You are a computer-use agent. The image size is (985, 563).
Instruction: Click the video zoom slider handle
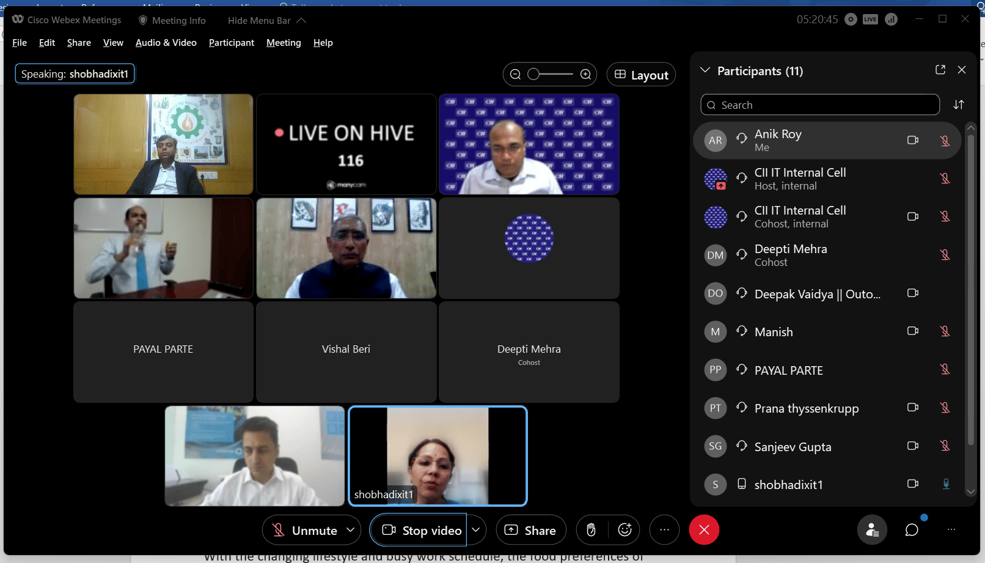pyautogui.click(x=533, y=75)
